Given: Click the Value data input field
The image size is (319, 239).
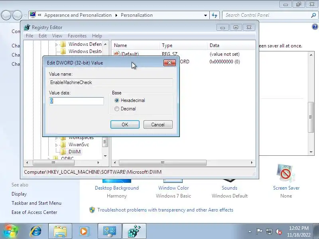Looking at the screenshot, I should pyautogui.click(x=77, y=101).
